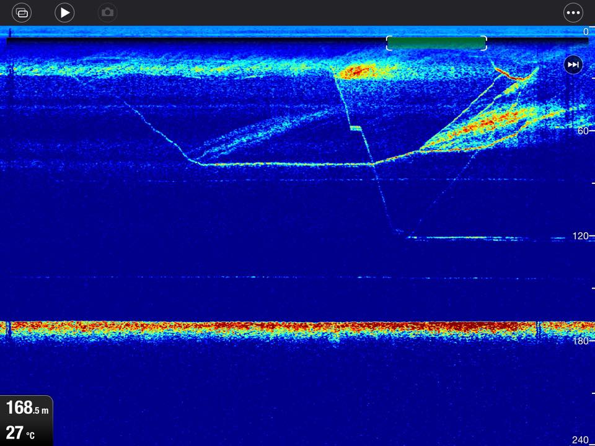Image resolution: width=595 pixels, height=446 pixels.
Task: Open the three-dot options menu
Action: click(x=573, y=13)
